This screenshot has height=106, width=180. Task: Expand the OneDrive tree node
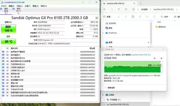103,33
